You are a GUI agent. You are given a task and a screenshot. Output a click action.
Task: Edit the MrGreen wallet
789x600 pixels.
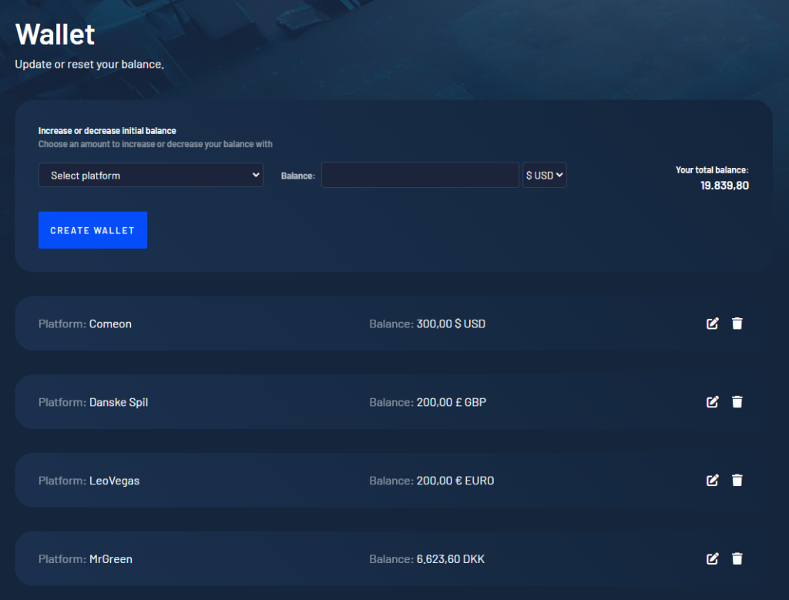[712, 558]
